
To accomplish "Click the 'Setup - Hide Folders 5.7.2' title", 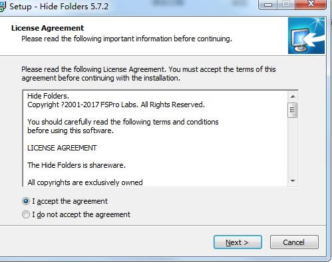I will (59, 6).
